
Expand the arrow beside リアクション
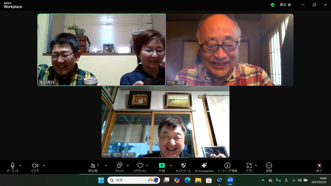click(x=147, y=165)
